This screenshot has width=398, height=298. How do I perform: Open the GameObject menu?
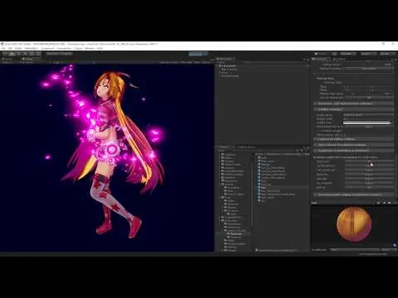(x=32, y=48)
